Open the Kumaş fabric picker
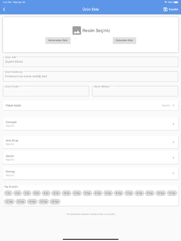 91,173
